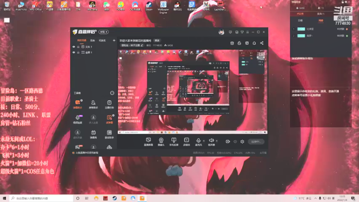Viewport: 359px width, 202px height.
Task: Toggle lock on 文本 1 source
Action: coord(78,47)
